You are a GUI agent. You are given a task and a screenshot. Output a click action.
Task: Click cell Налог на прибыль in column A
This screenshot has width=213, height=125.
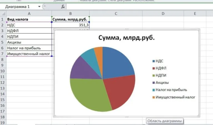click(29, 48)
